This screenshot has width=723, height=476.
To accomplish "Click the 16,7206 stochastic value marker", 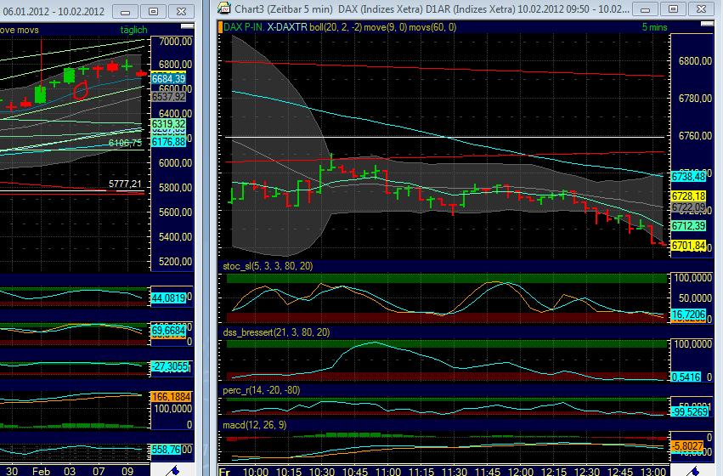I will point(688,314).
